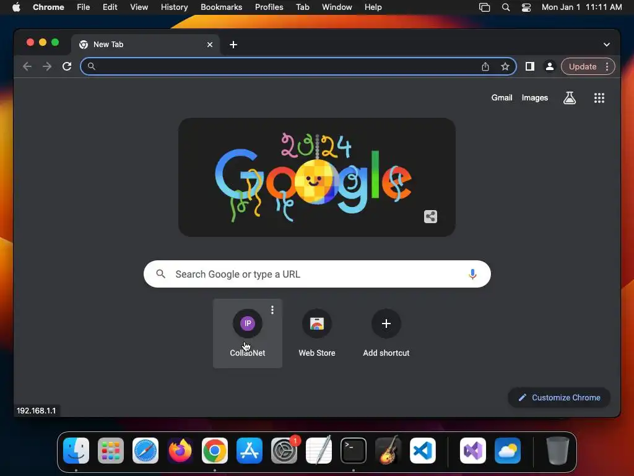
Task: Open the View menu
Action: (139, 7)
